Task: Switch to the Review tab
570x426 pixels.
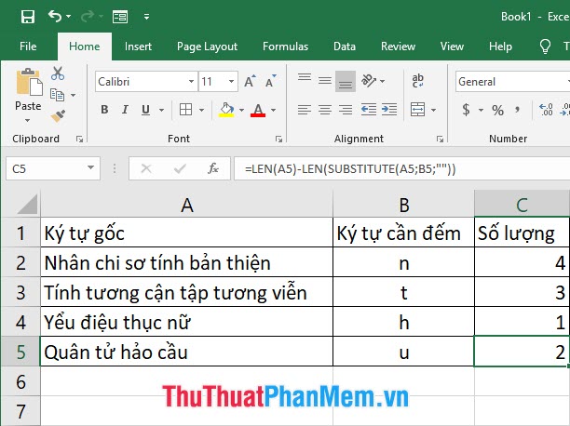Action: [x=398, y=47]
